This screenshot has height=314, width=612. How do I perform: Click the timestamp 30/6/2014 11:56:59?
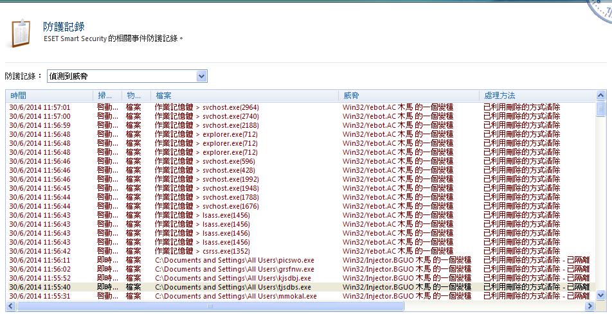[40, 125]
